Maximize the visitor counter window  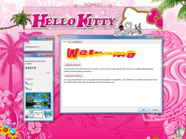click(x=43, y=55)
